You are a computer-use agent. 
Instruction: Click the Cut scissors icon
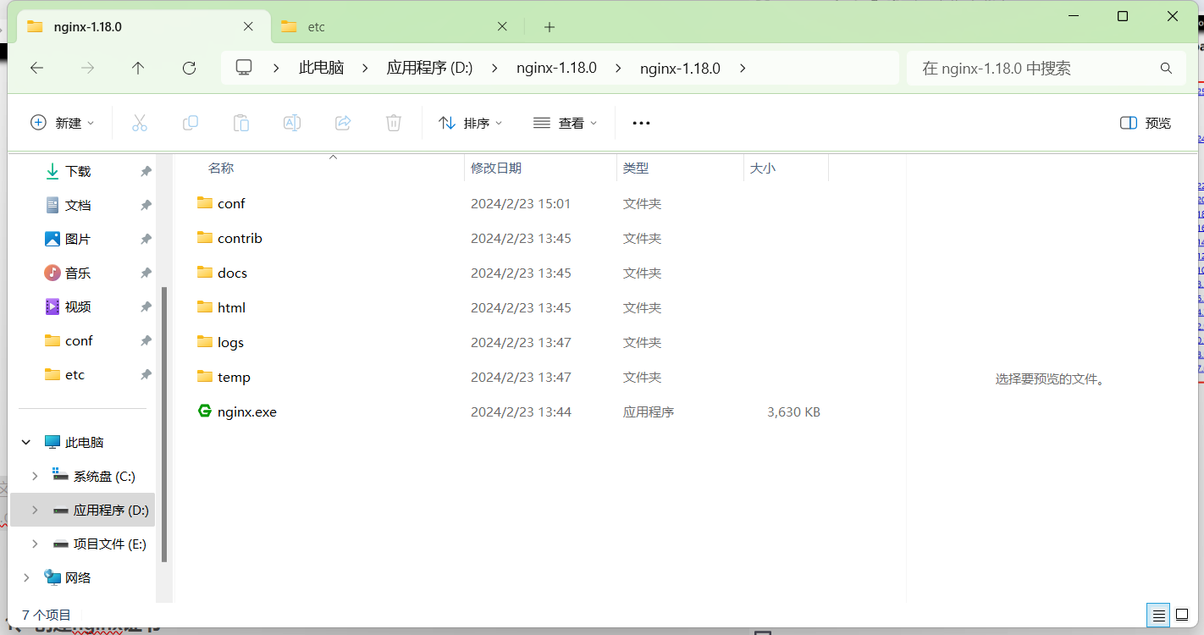pos(140,123)
